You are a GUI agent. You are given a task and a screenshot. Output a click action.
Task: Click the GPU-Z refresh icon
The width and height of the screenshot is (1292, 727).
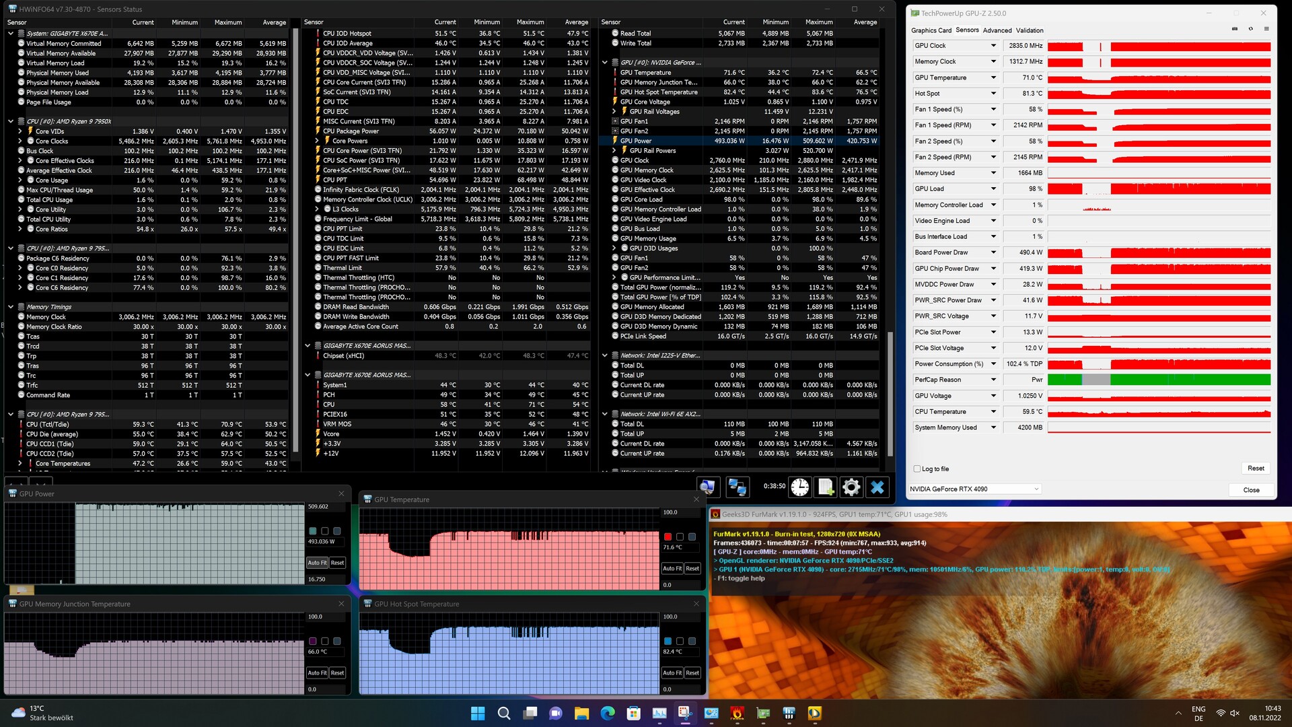point(1250,29)
